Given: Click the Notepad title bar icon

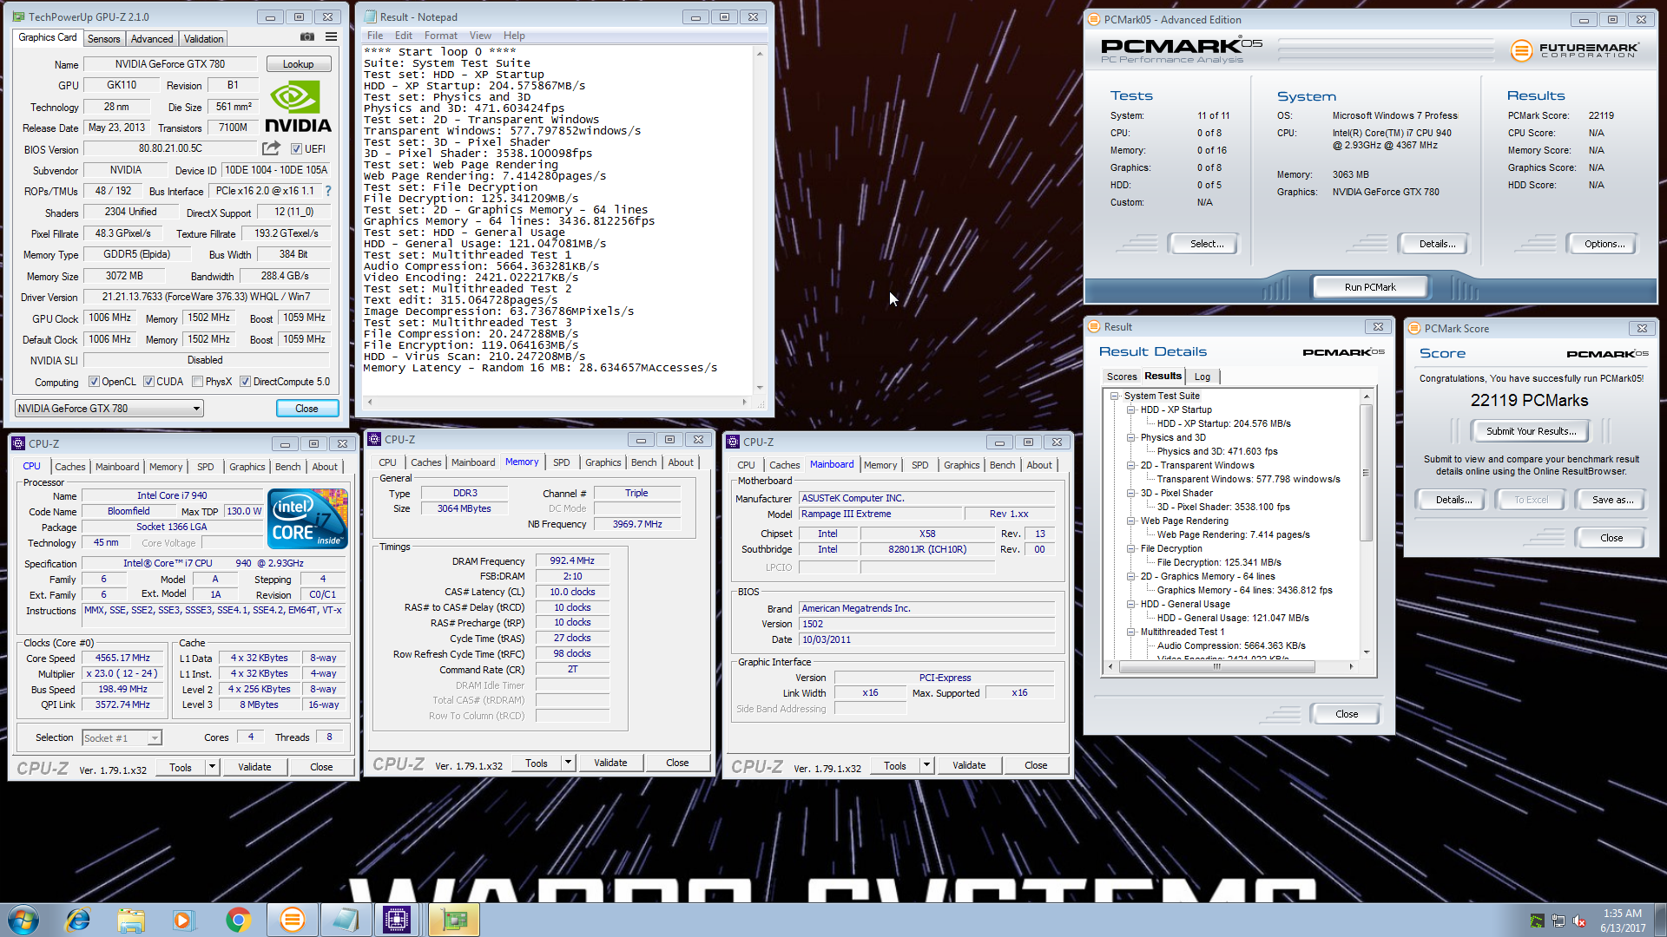Looking at the screenshot, I should pyautogui.click(x=370, y=16).
